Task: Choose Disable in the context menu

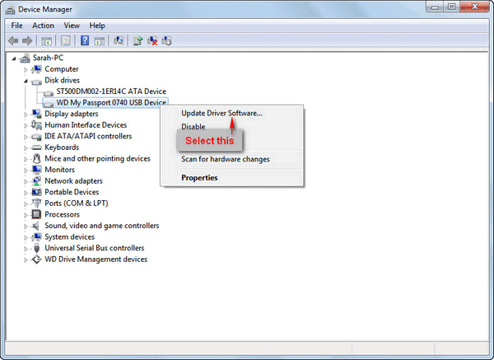Action: (193, 127)
